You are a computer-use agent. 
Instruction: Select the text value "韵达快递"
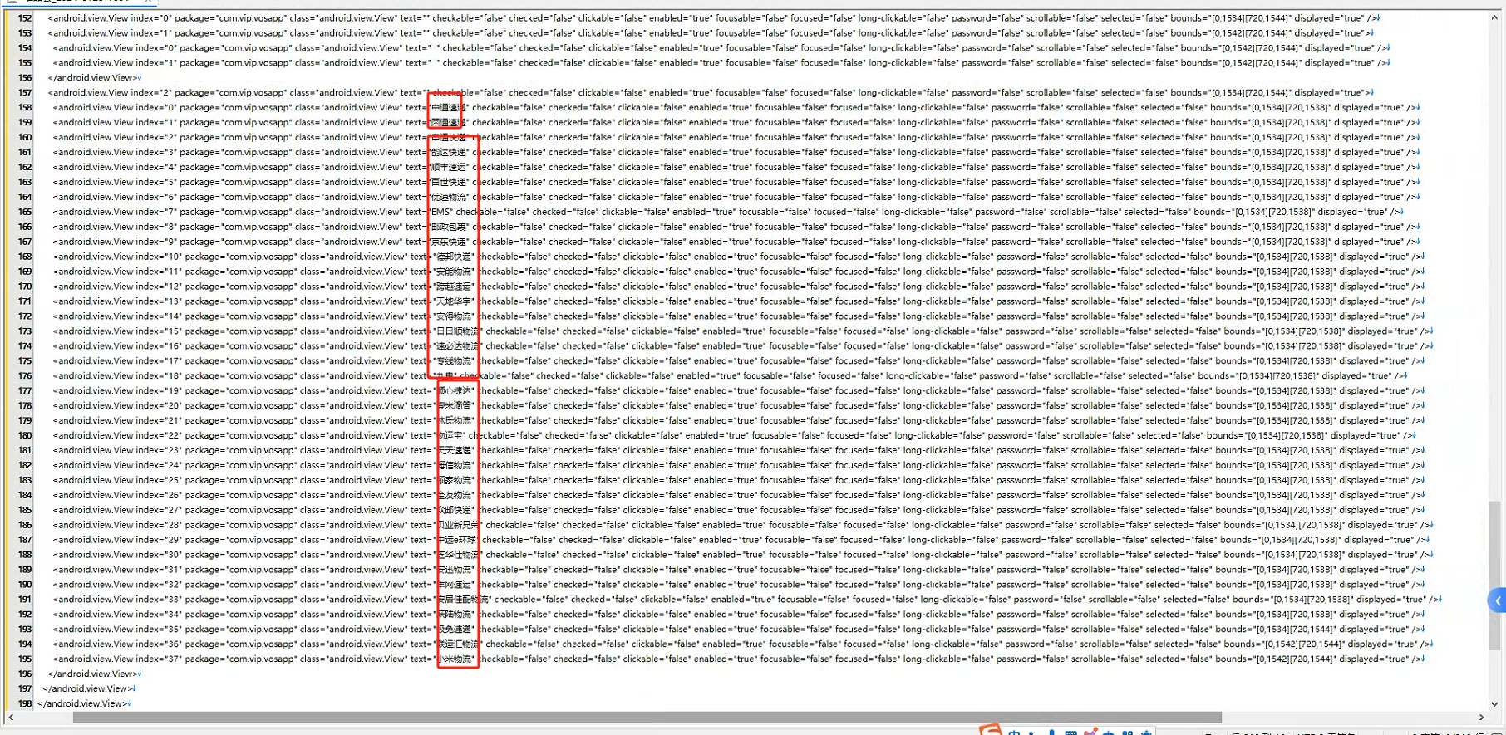(449, 152)
